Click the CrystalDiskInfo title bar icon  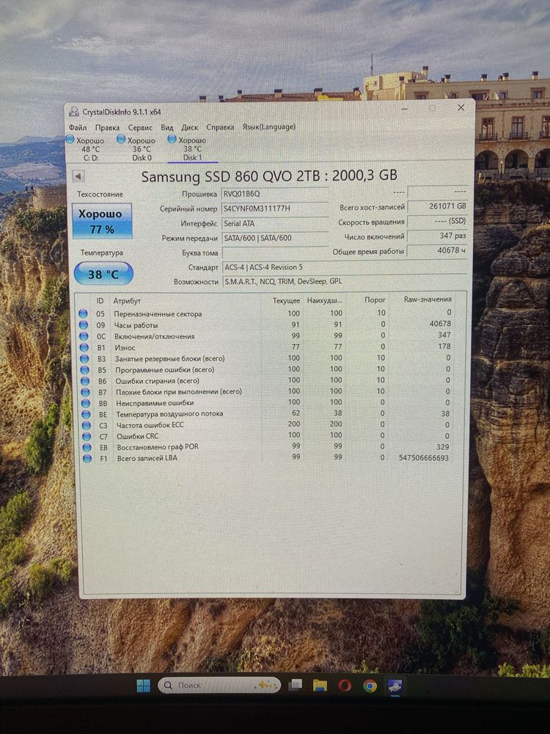pos(74,112)
